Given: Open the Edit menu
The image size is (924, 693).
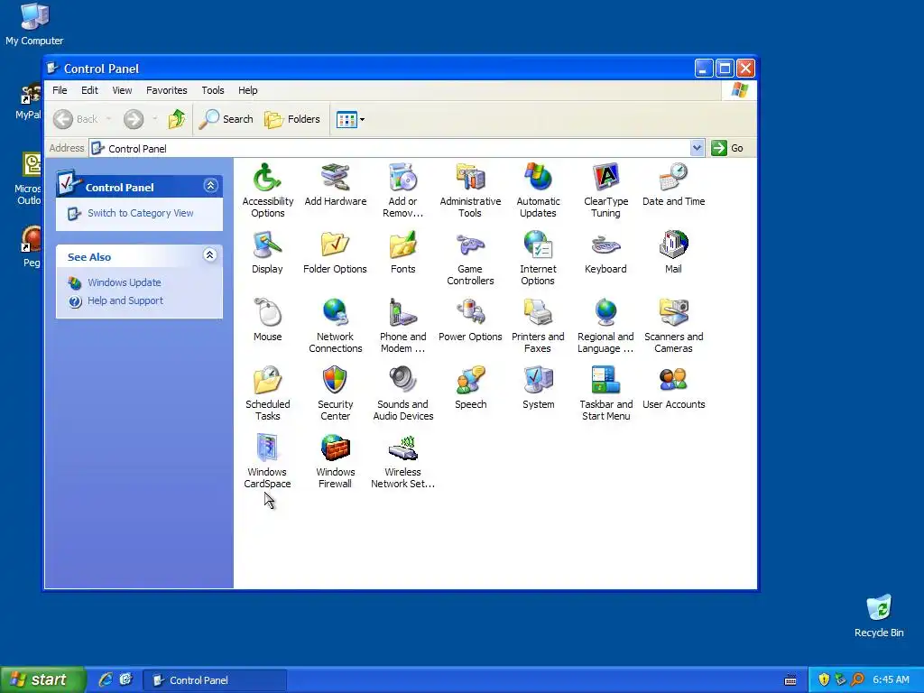Looking at the screenshot, I should (89, 90).
